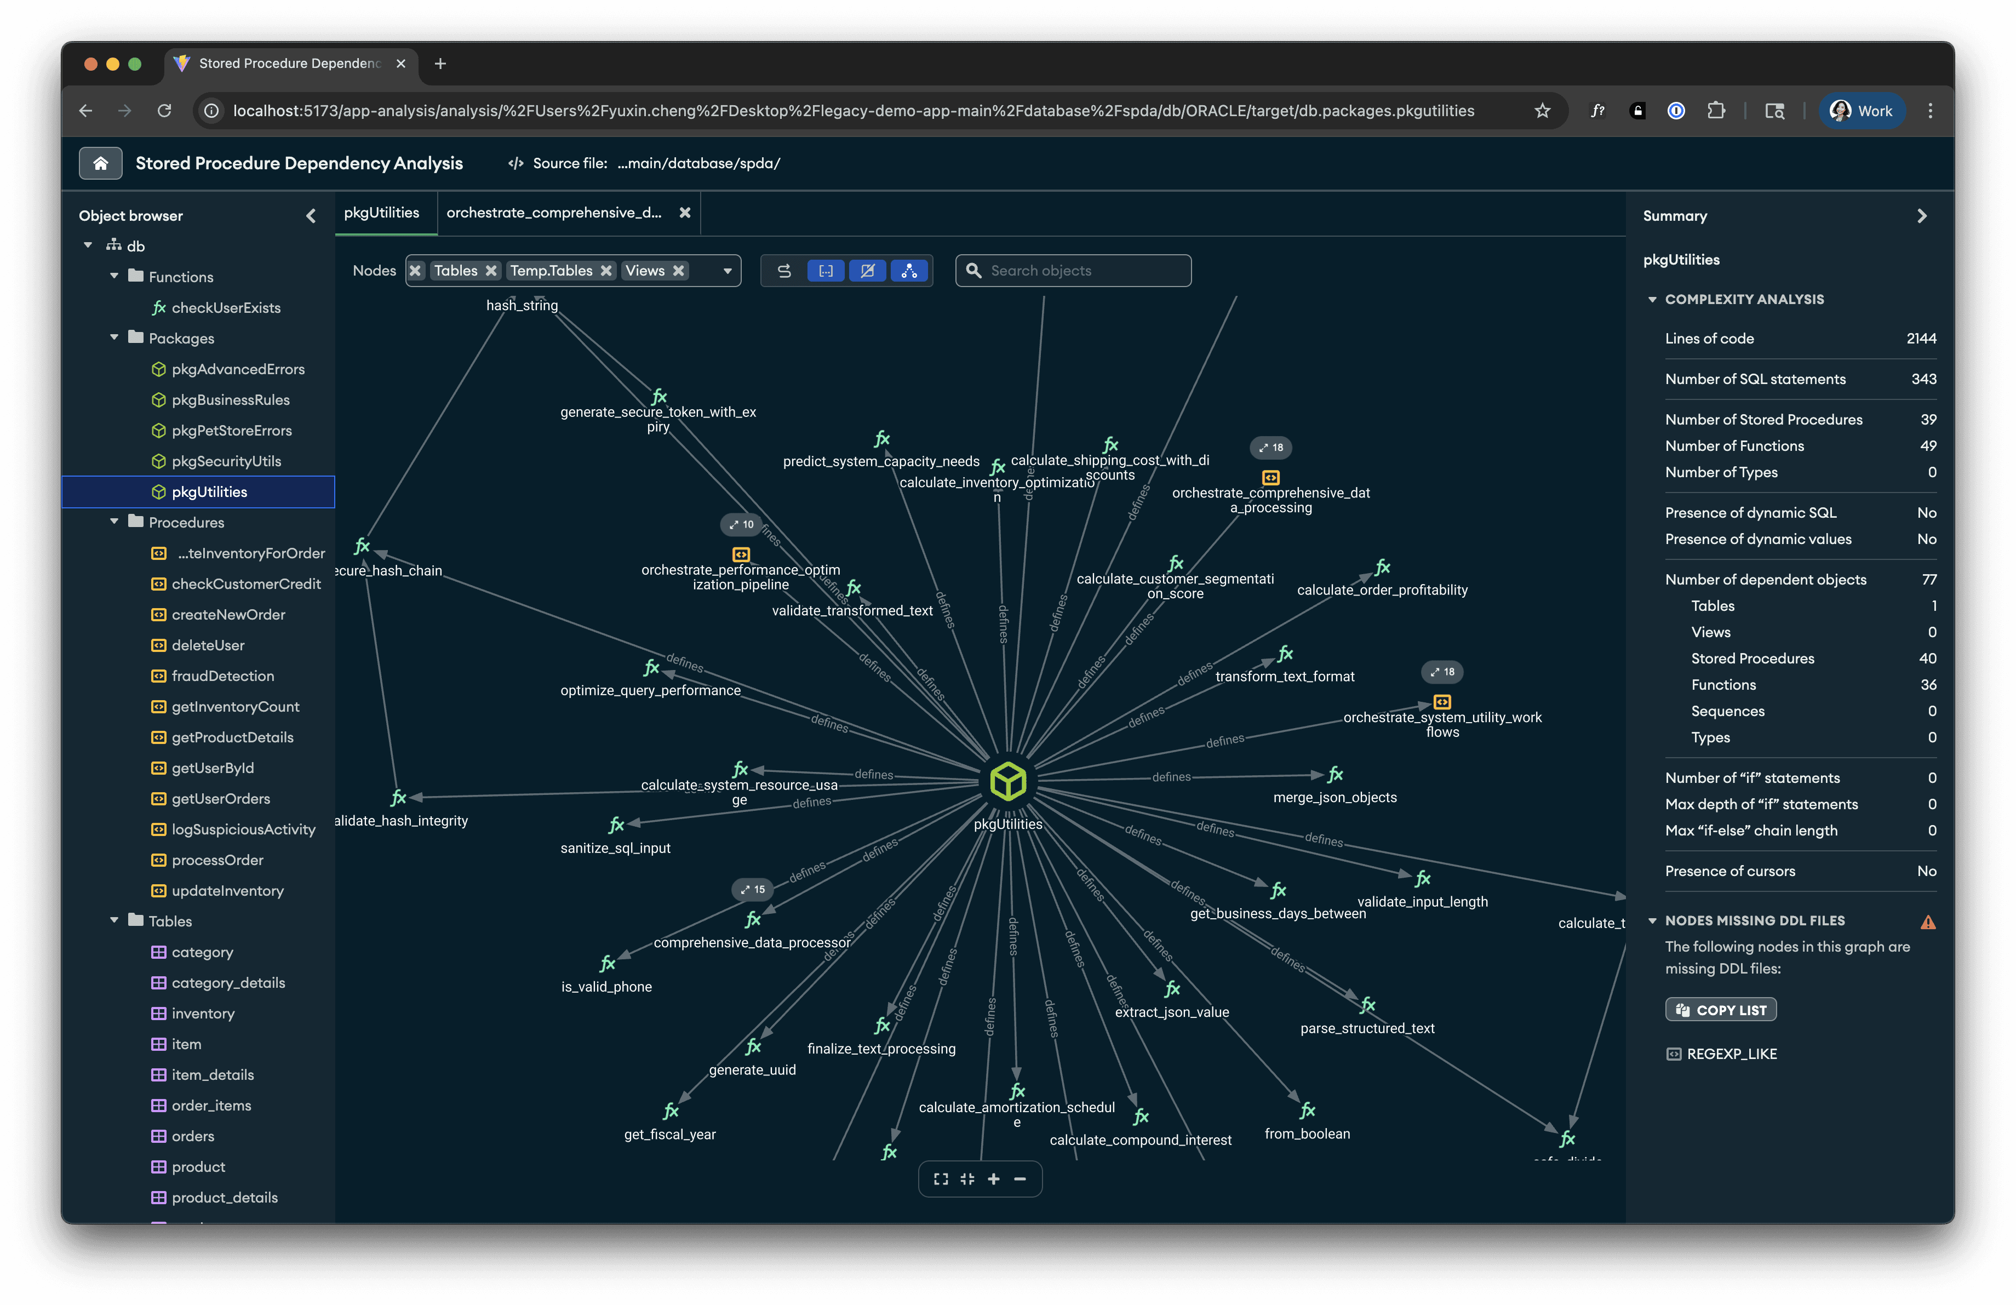Click the fullscreen expand graph icon
Screen dimensions: 2016x1305
[x=940, y=1179]
